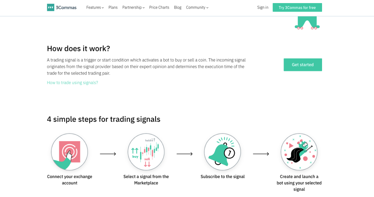Screen dimensions: 374x197
Task: Open the Sign in link
Action: tap(263, 7)
